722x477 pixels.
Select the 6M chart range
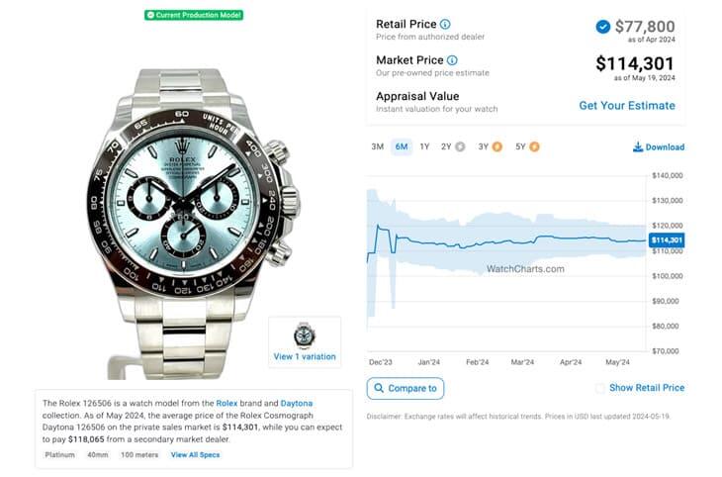[402, 147]
